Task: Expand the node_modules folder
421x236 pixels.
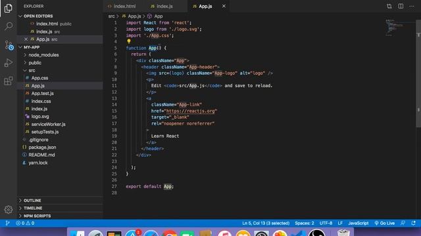Action: click(x=43, y=55)
